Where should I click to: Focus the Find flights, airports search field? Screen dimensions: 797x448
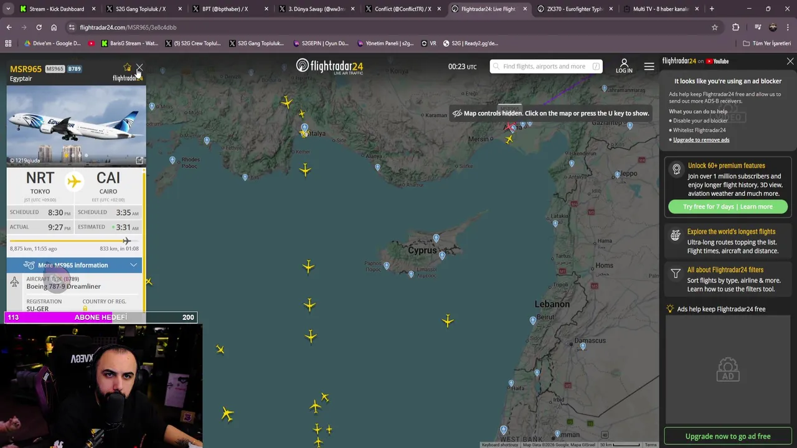point(546,67)
